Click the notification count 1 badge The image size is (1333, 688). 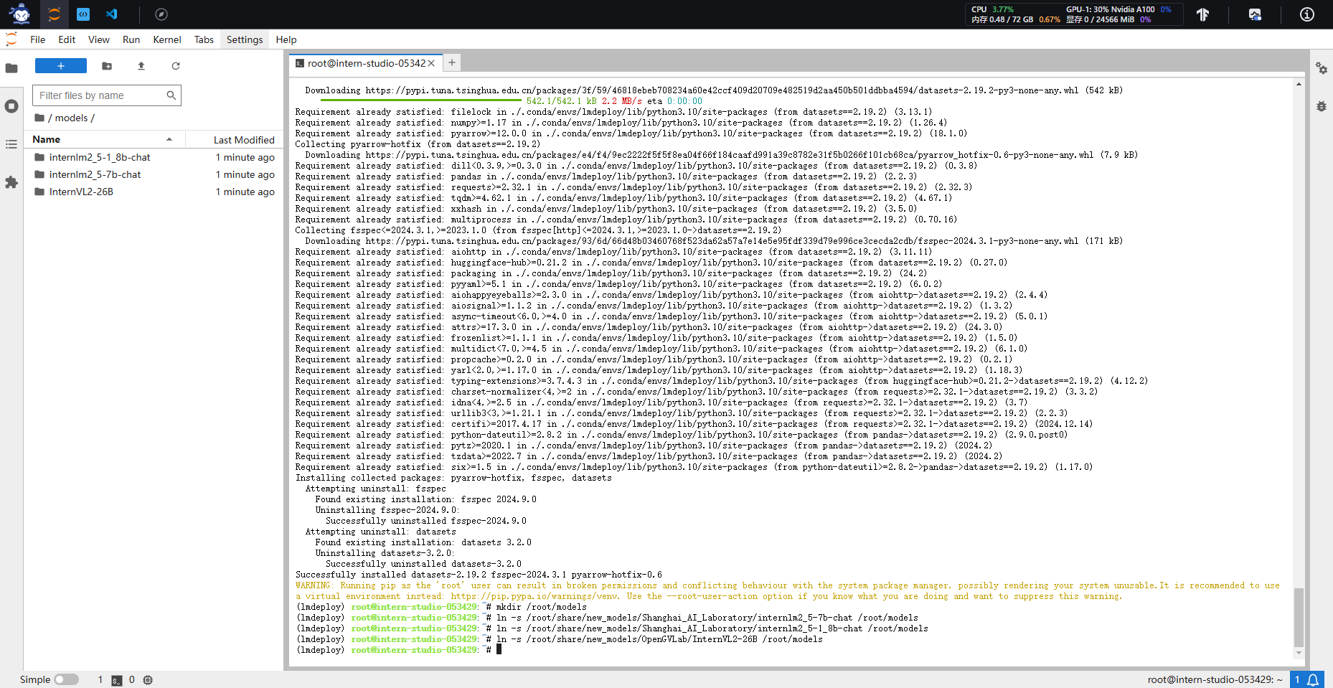click(x=1297, y=679)
